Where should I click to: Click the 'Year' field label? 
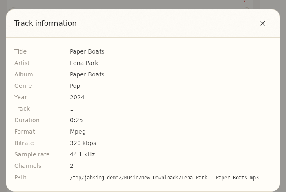click(x=20, y=97)
